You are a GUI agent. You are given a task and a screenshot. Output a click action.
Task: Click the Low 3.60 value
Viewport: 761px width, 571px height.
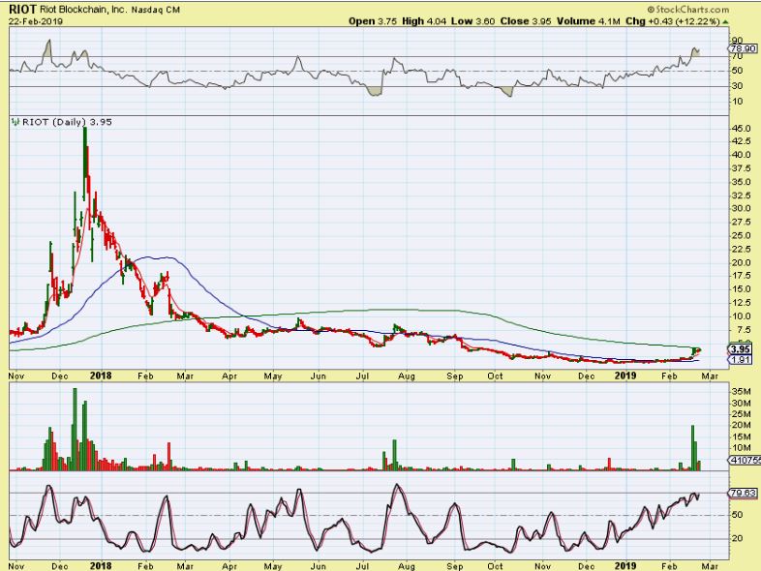[x=472, y=21]
